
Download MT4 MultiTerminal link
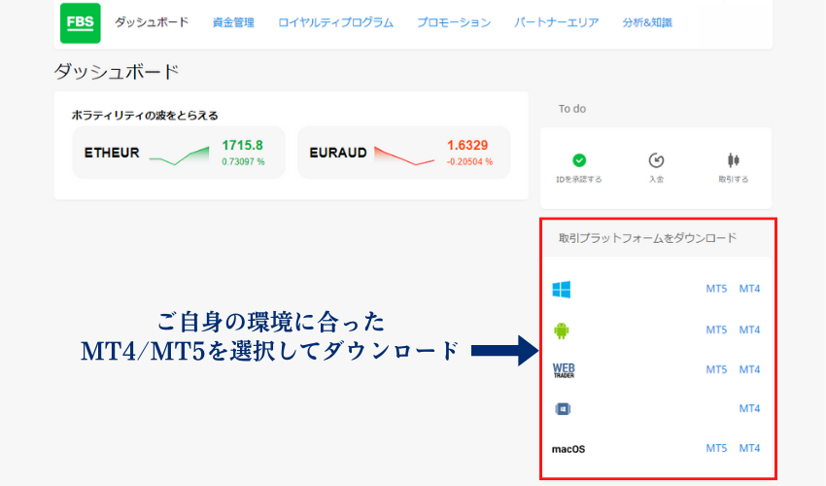(x=749, y=408)
